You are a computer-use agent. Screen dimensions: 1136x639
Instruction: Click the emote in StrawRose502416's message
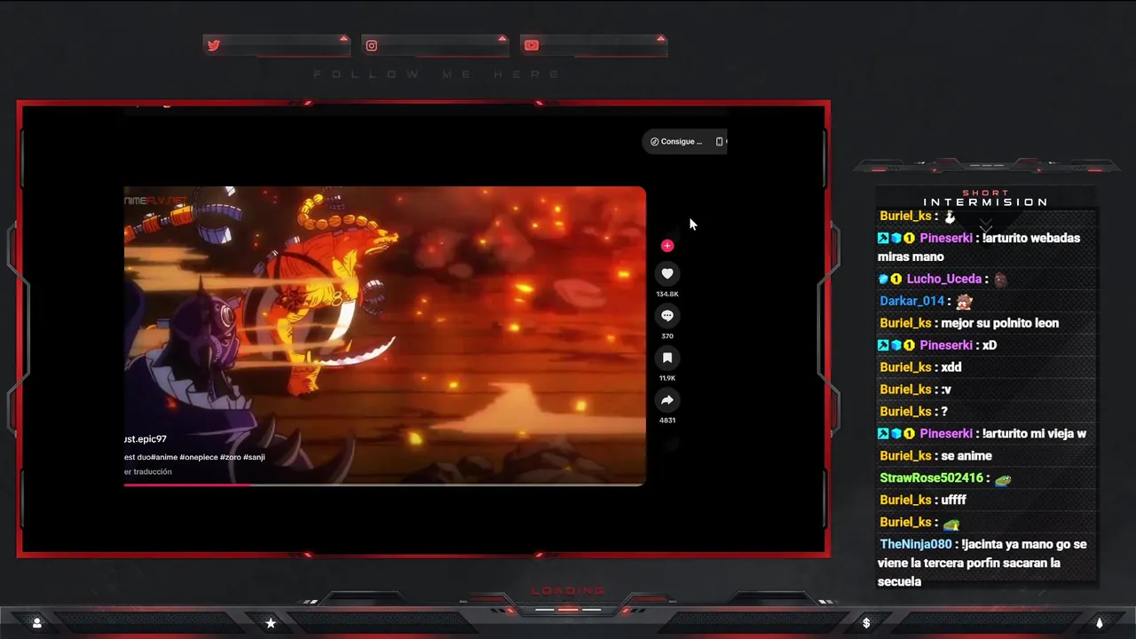tap(1003, 479)
